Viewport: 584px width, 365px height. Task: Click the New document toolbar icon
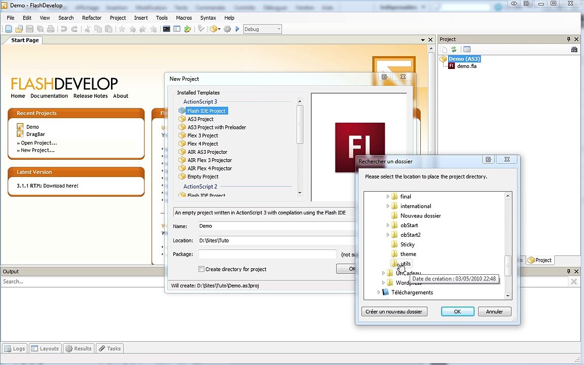pos(9,29)
